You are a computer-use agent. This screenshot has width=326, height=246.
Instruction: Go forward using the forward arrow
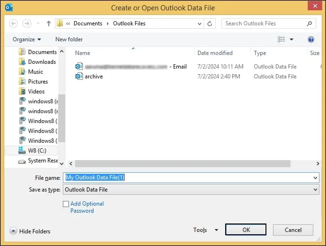click(x=27, y=23)
